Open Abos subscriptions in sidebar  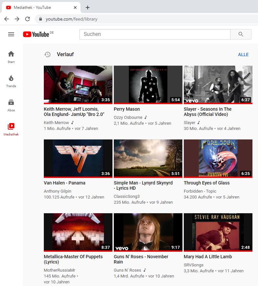coord(11,105)
